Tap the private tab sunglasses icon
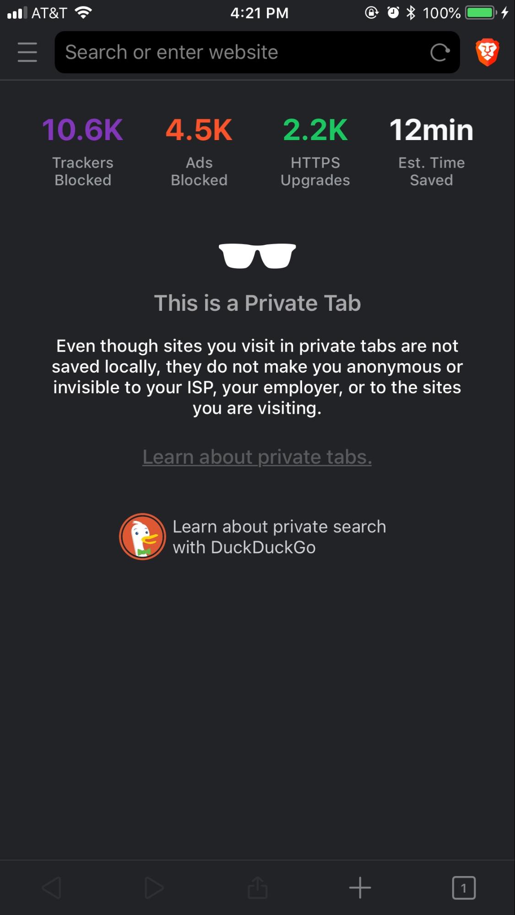 coord(257,256)
